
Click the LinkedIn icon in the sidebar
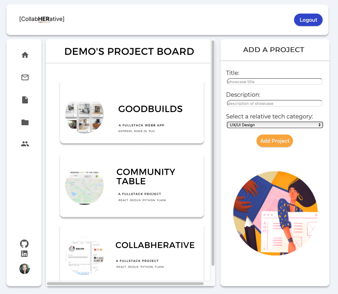pyautogui.click(x=24, y=254)
